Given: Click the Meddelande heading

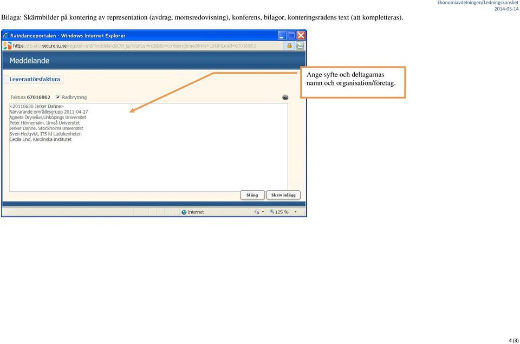Looking at the screenshot, I should click(29, 61).
